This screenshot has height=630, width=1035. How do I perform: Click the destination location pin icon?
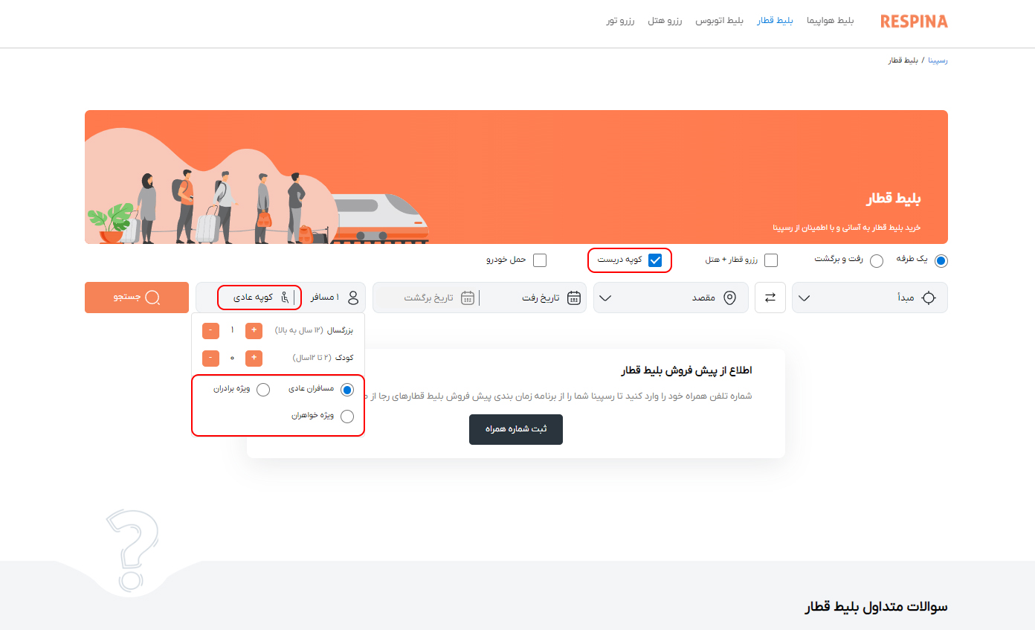pos(730,298)
